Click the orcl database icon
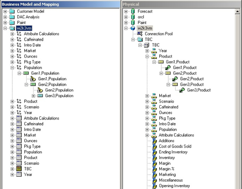Viewport: 242px width, 189px height. [133, 17]
